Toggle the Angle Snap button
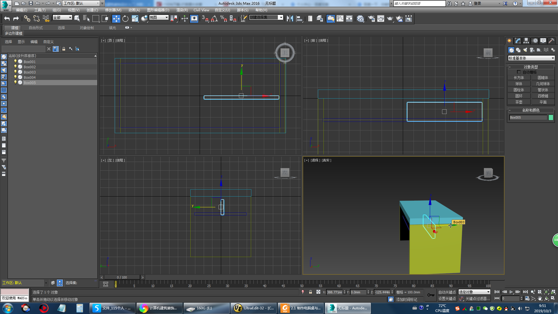Viewport: 558px width, 314px height. pos(214,19)
